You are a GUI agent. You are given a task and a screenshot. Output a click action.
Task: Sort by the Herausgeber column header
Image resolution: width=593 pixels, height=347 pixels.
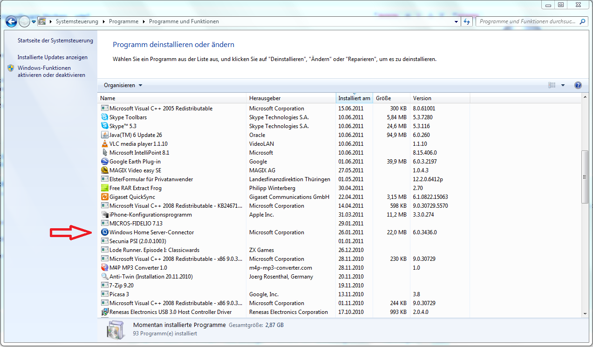291,98
